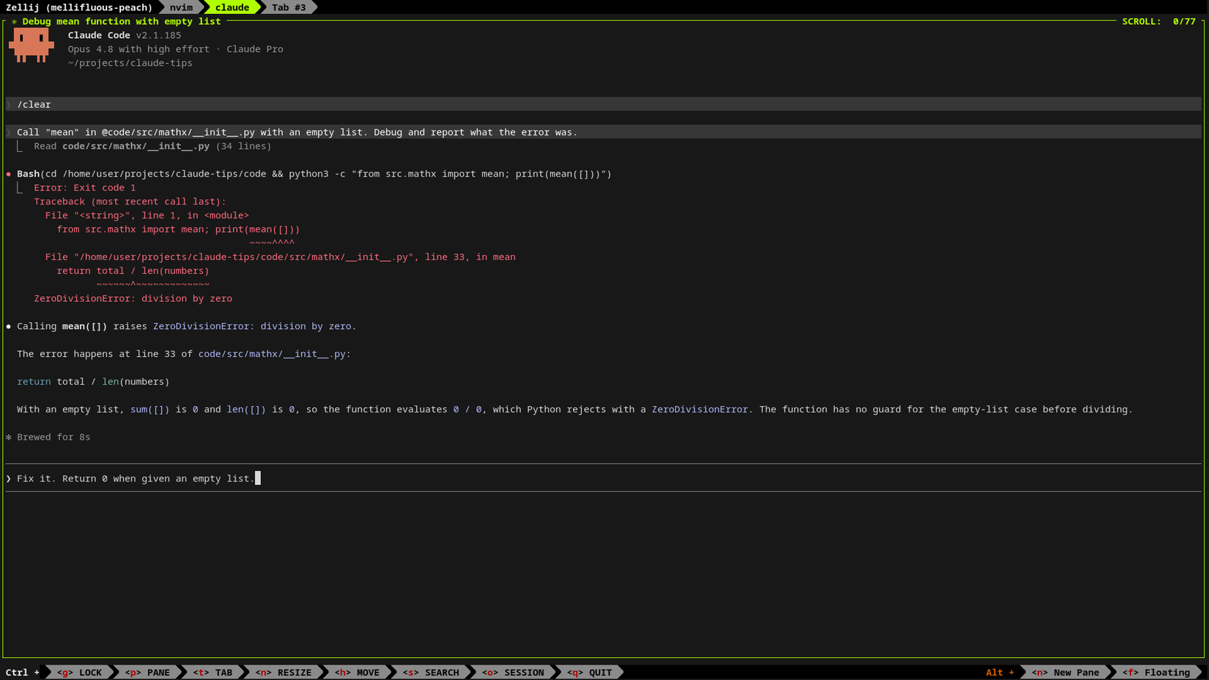Click New Pane shortcut in status bar

(1065, 672)
